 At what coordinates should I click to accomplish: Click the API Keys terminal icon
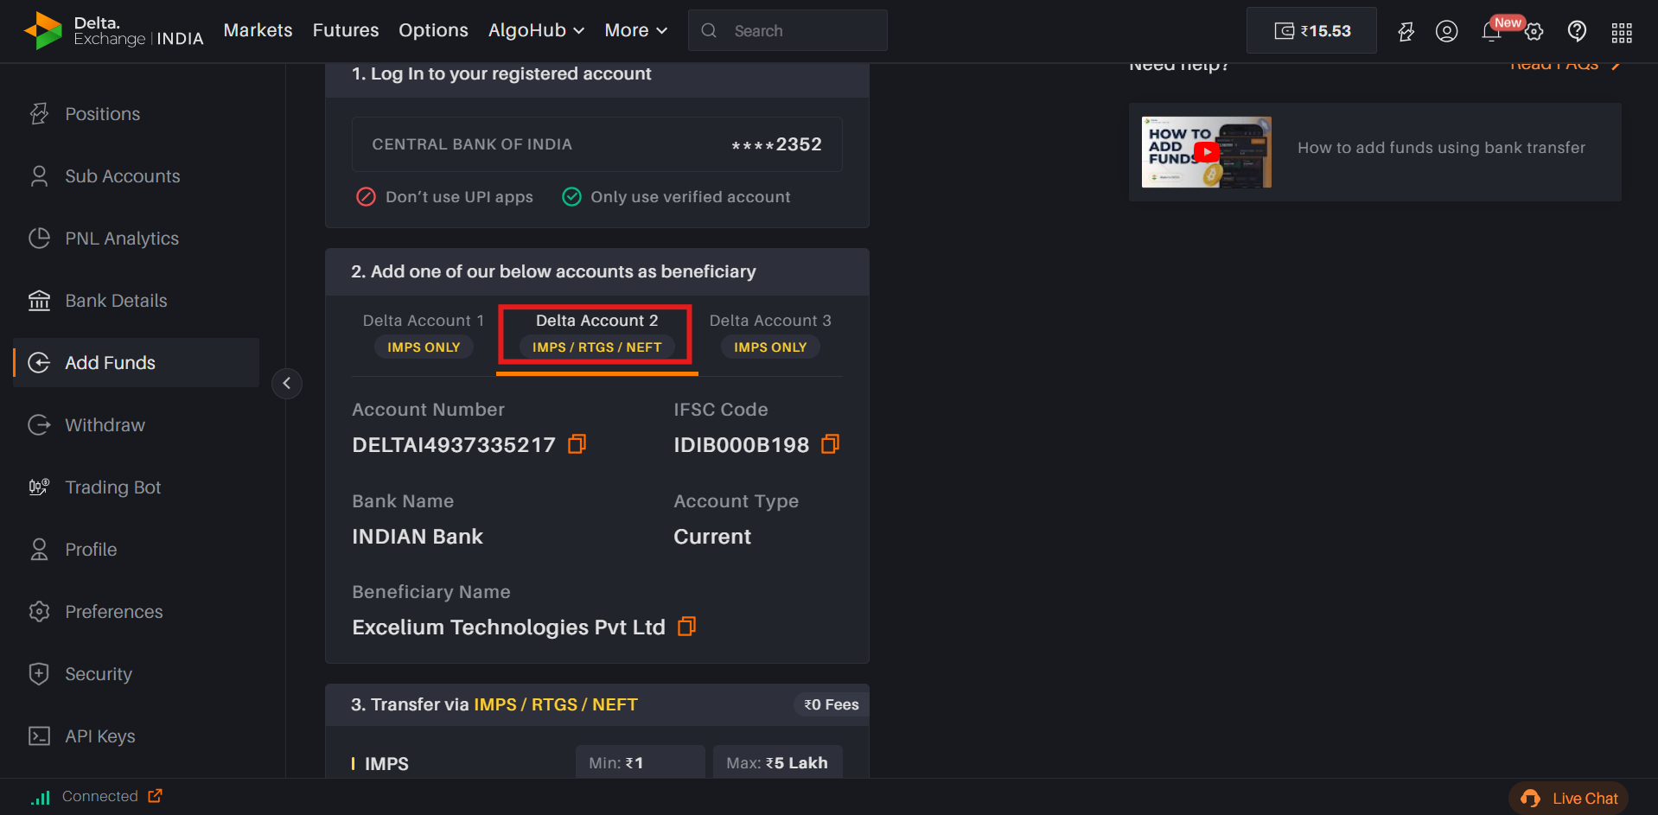(39, 736)
